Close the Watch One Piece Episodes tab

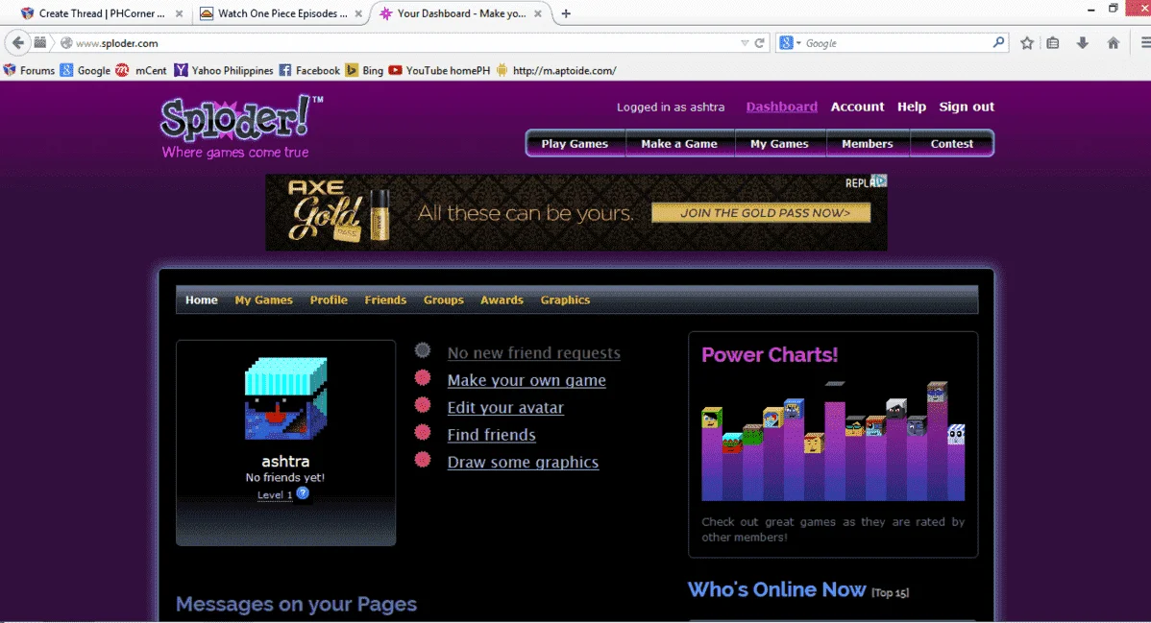tap(358, 13)
